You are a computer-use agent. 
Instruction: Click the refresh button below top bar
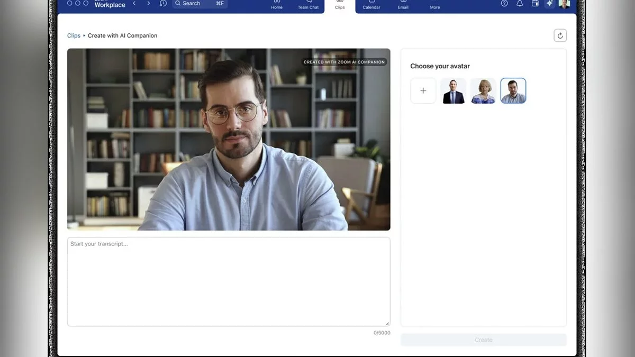coord(560,35)
